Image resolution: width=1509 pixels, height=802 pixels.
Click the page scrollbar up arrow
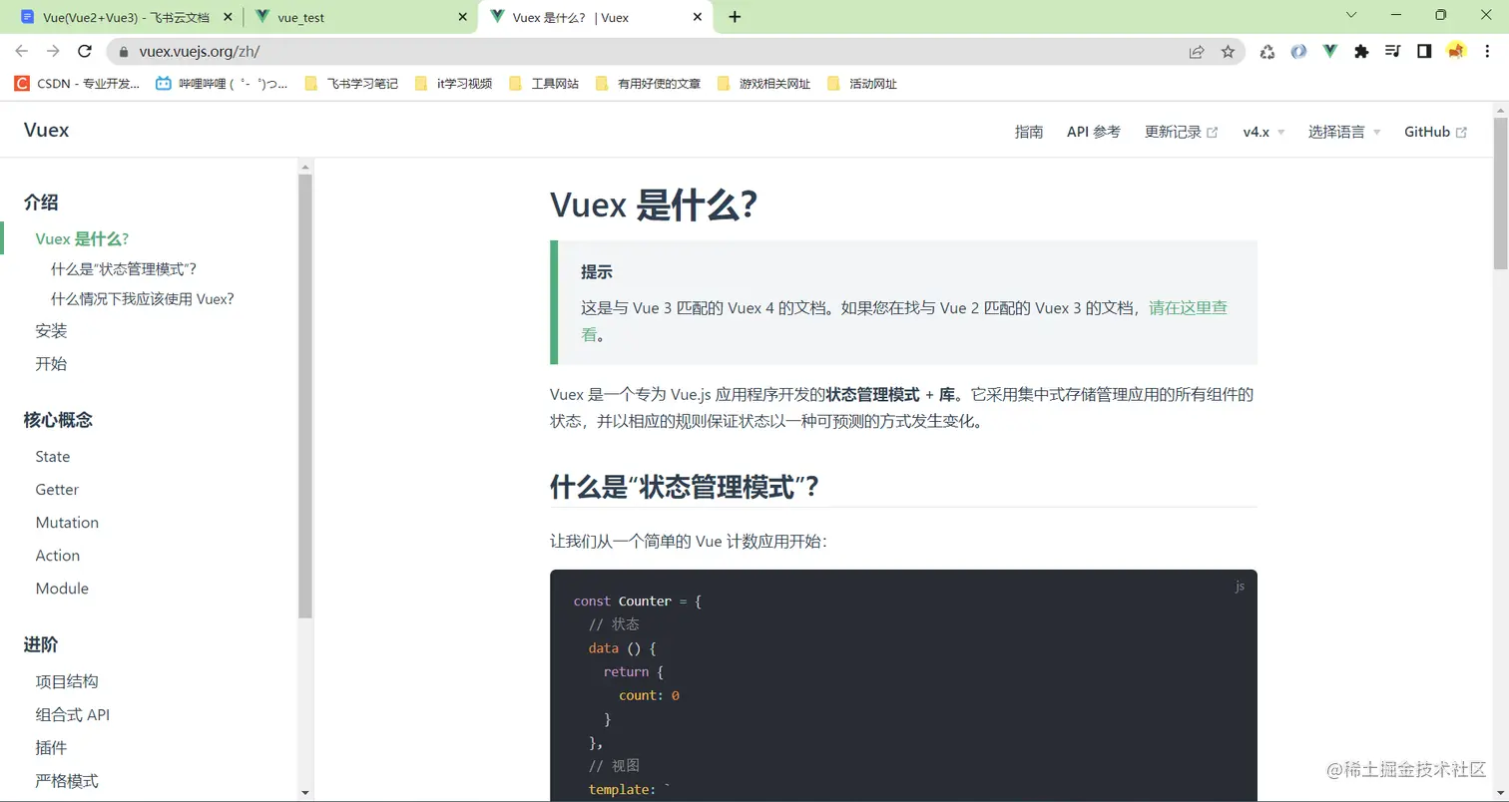[1500, 110]
